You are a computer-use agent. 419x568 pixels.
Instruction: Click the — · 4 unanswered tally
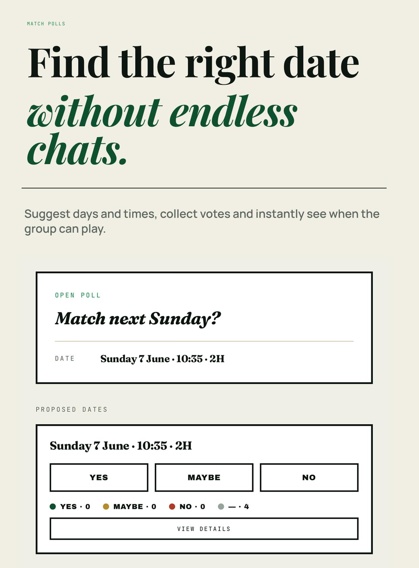(239, 507)
